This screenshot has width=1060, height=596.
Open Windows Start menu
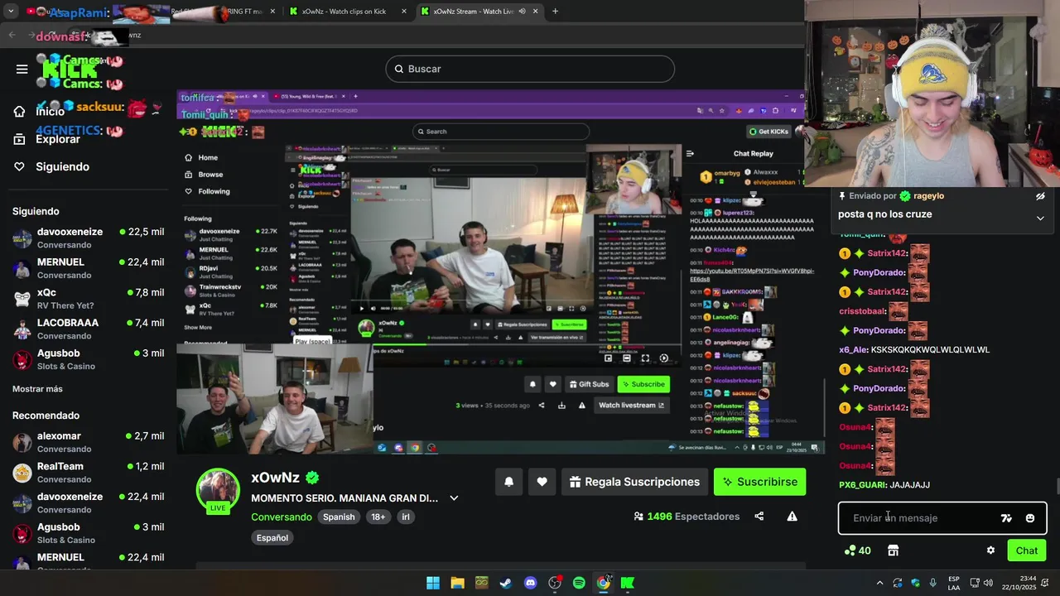[433, 583]
